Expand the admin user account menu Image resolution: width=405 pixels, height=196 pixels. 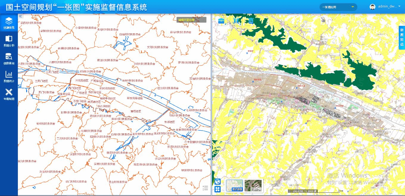(399, 6)
